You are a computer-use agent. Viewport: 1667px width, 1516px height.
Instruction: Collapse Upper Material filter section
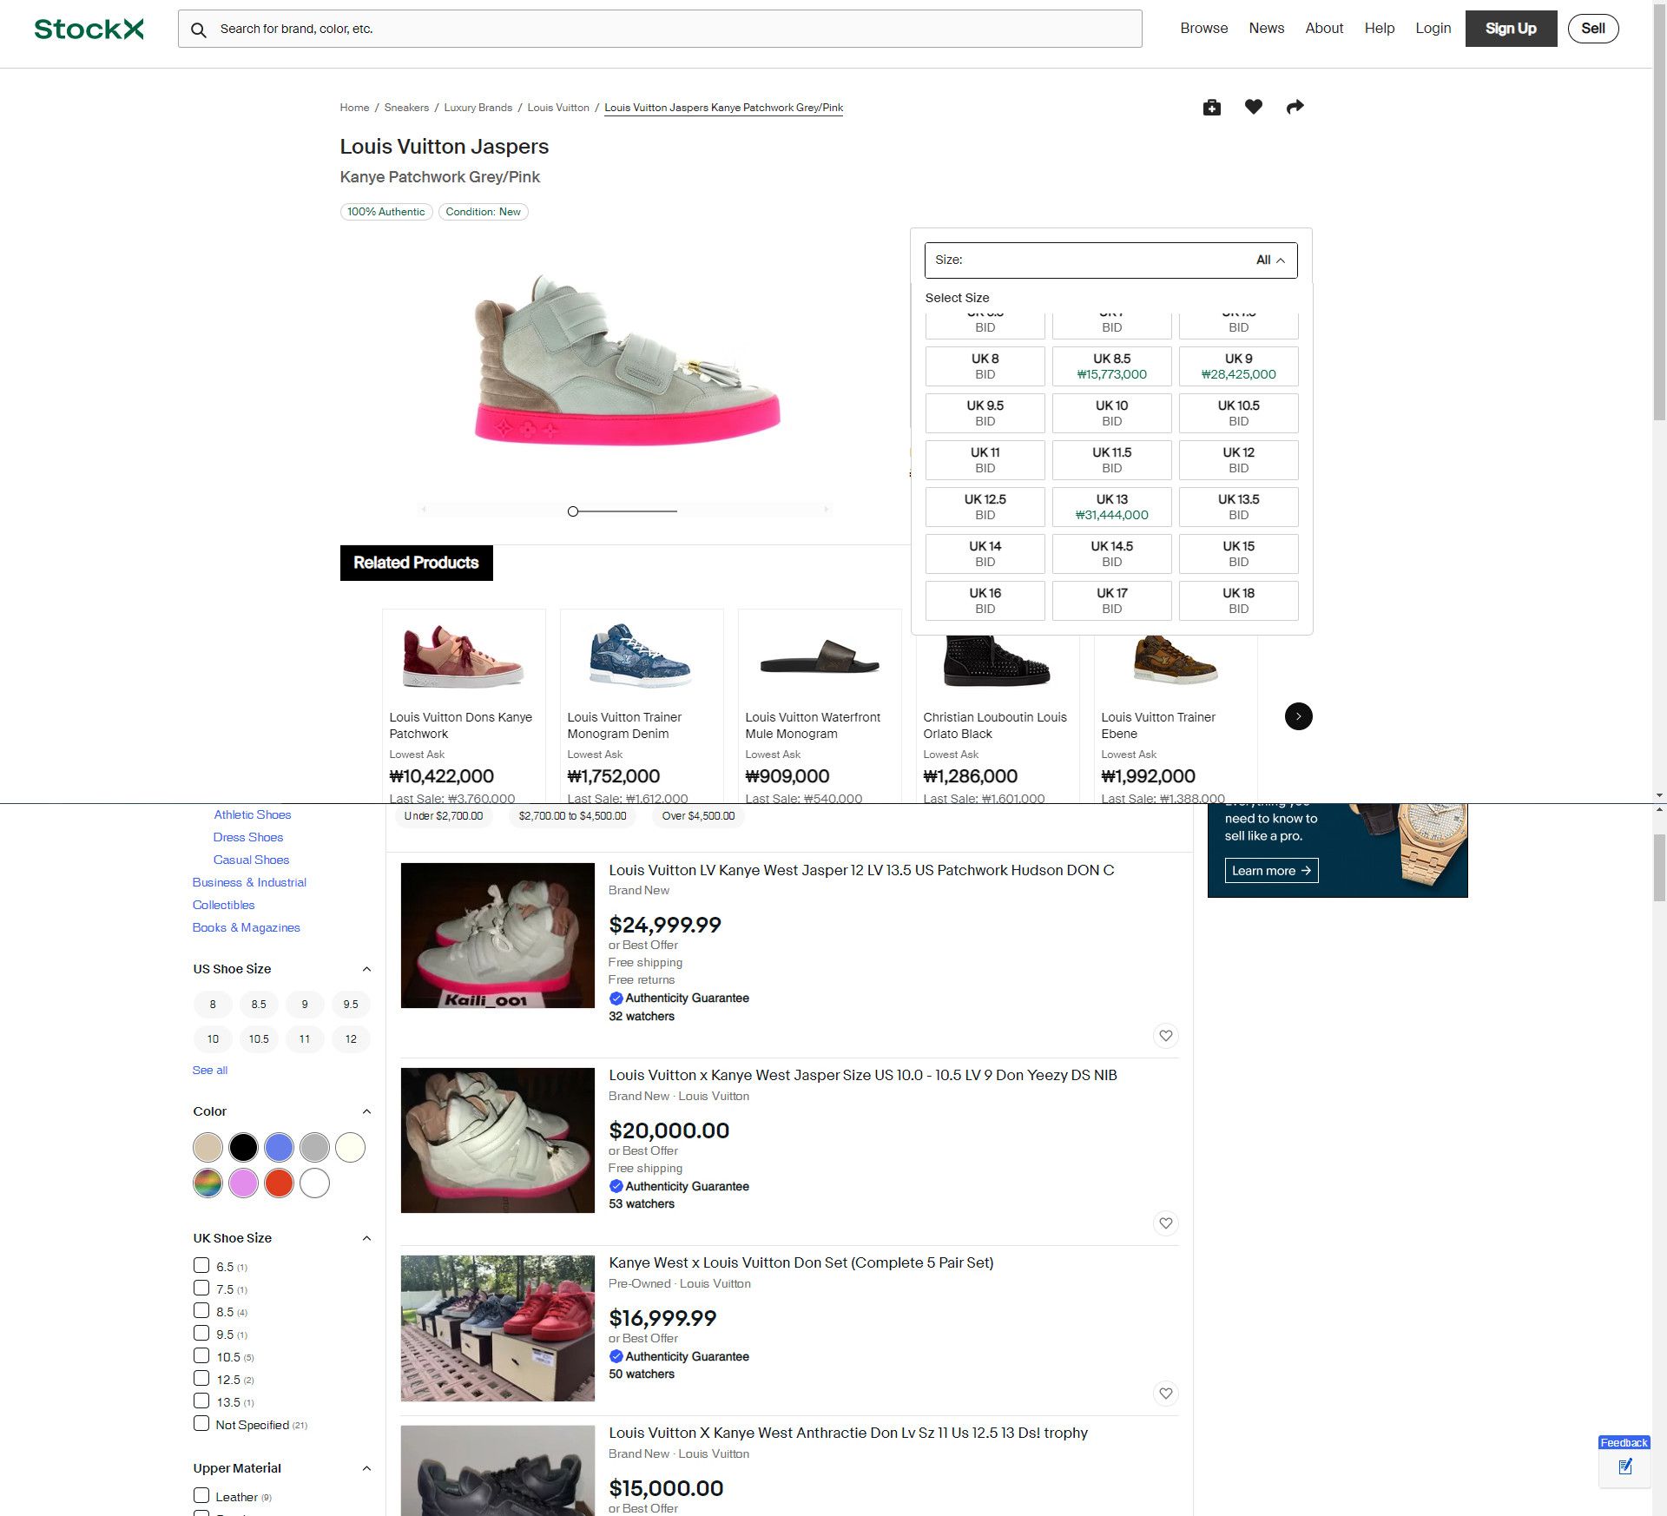tap(366, 1468)
